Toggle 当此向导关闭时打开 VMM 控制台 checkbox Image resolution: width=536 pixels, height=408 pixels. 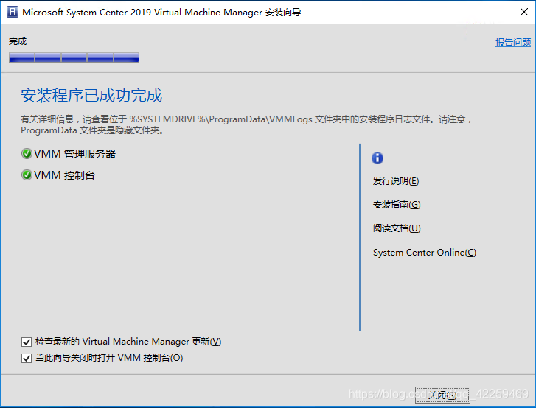[27, 358]
